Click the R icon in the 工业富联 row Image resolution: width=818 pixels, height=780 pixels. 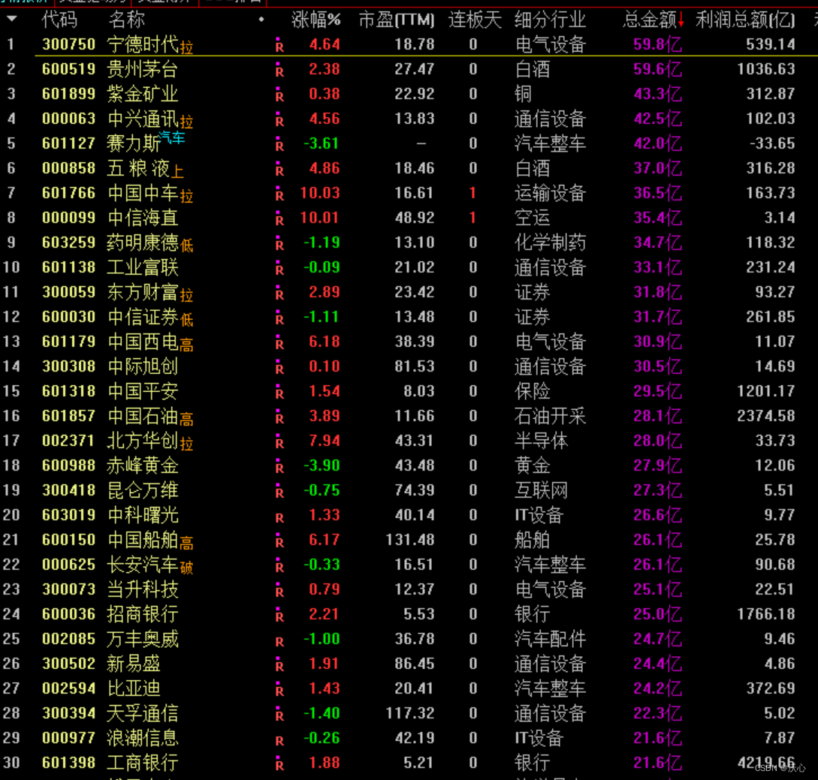[279, 267]
